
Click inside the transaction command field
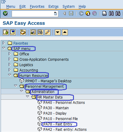click(33, 13)
